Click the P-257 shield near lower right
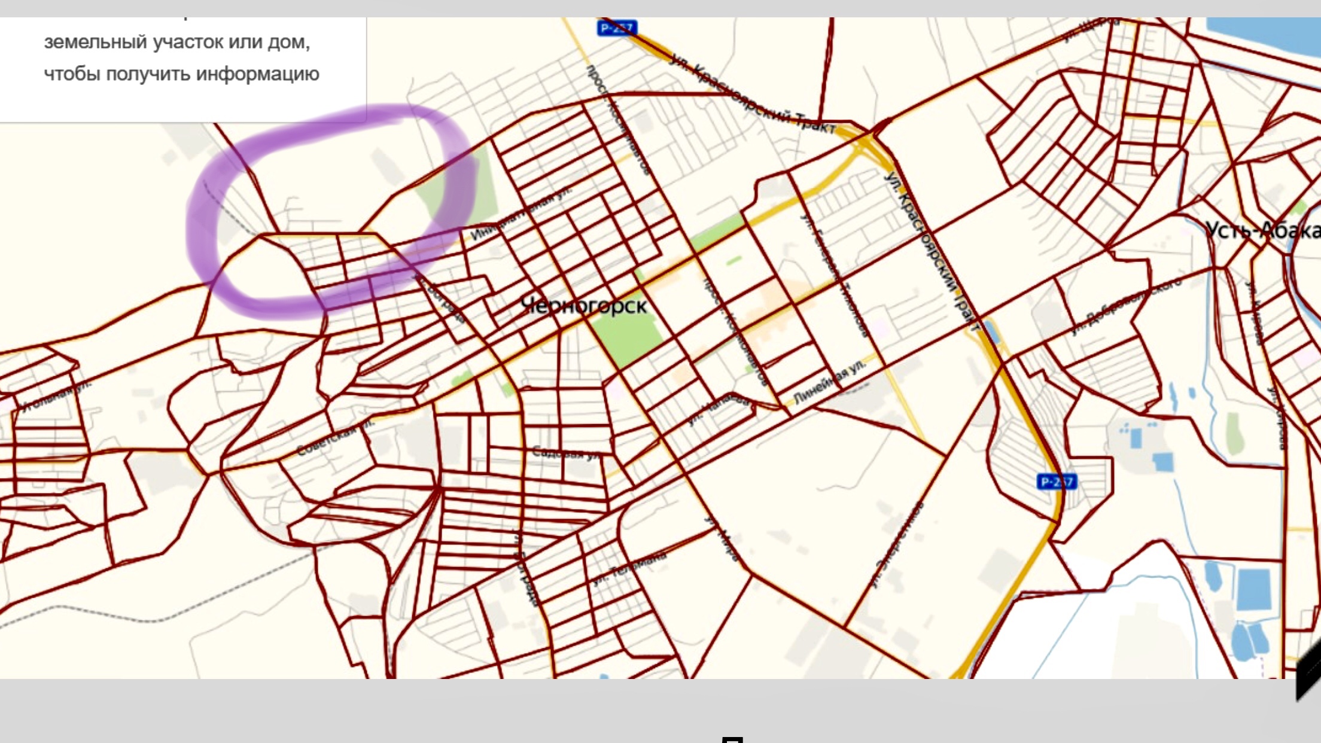The width and height of the screenshot is (1321, 743). point(1057,482)
